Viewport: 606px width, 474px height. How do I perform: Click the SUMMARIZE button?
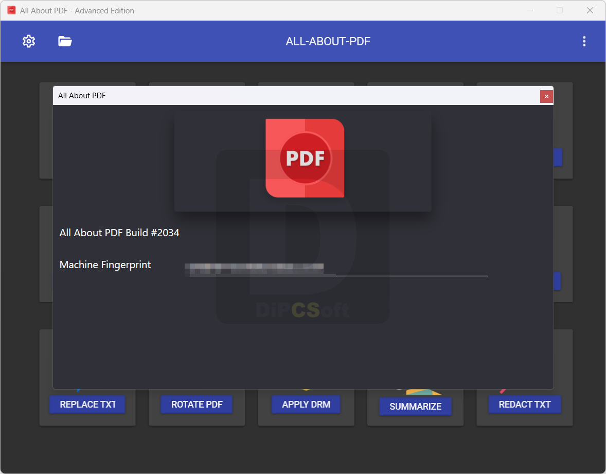(x=416, y=407)
